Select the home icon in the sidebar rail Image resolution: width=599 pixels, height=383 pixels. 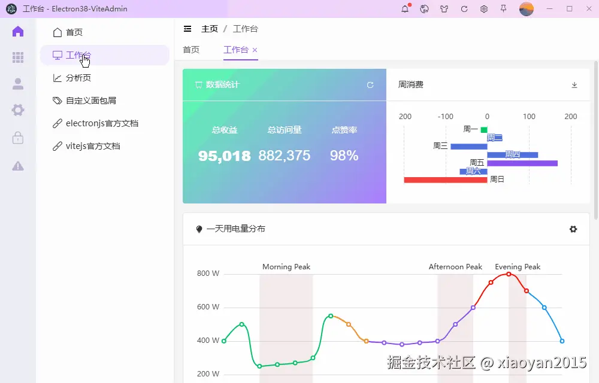[18, 31]
